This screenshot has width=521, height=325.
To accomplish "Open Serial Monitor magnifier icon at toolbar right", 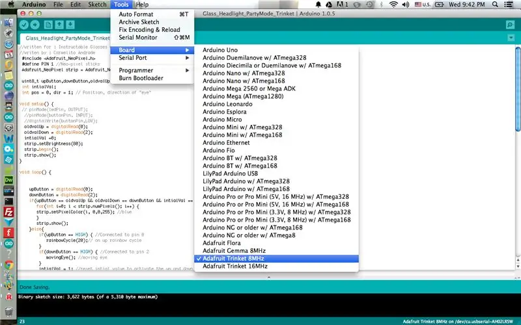I will (510, 25).
